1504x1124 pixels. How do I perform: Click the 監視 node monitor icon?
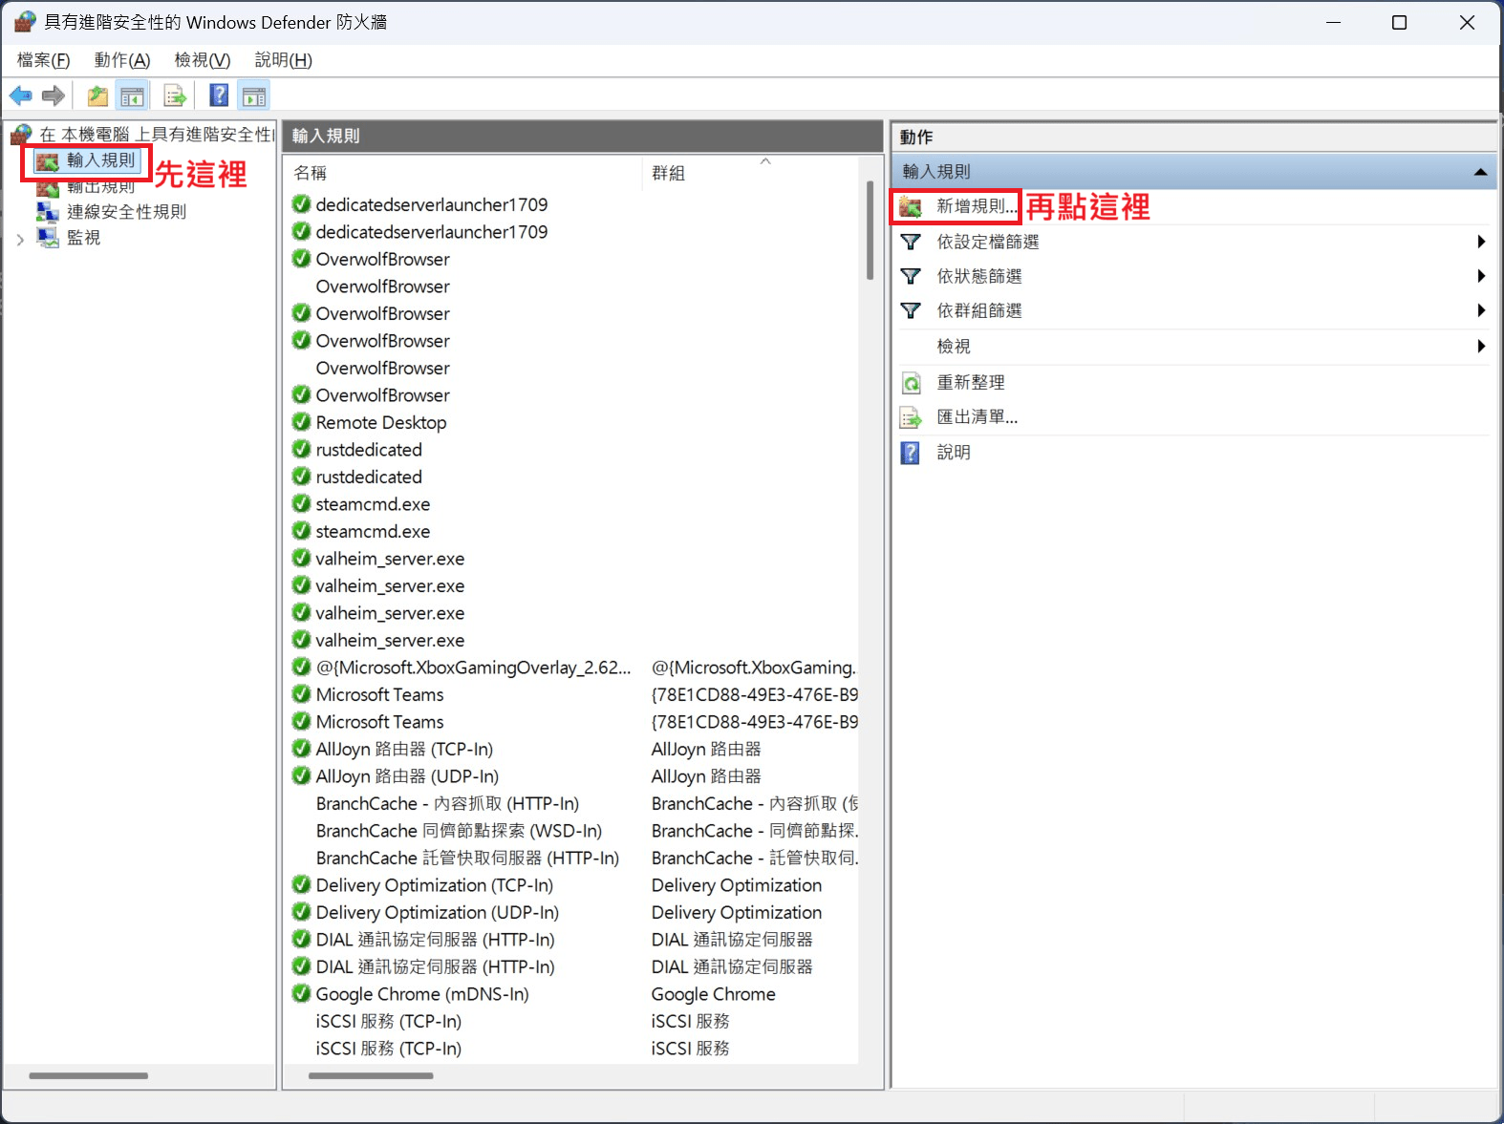tap(48, 237)
